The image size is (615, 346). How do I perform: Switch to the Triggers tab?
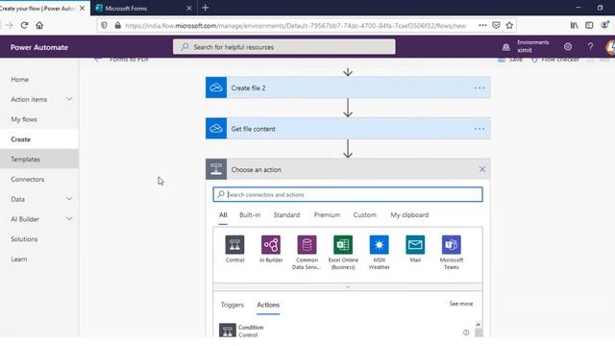[233, 305]
